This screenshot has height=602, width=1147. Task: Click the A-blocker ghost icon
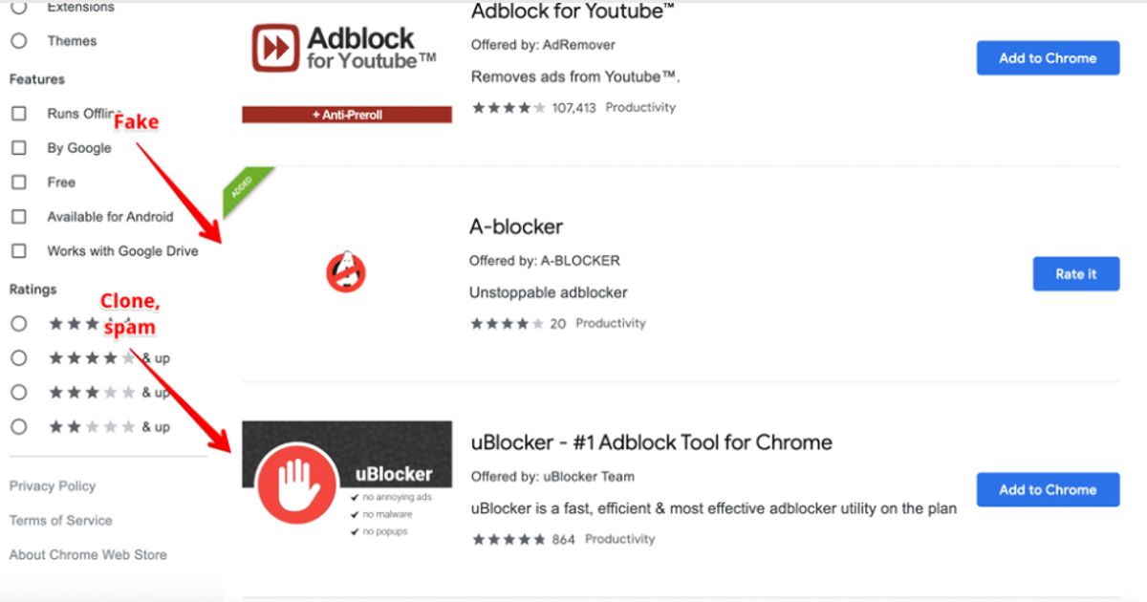tap(346, 273)
